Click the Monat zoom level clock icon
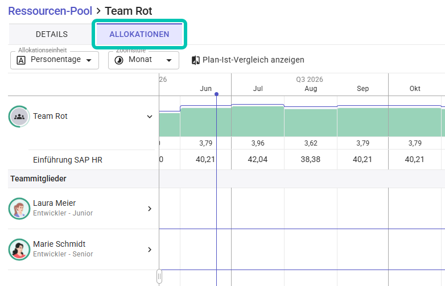The height and width of the screenshot is (286, 445). [x=119, y=60]
